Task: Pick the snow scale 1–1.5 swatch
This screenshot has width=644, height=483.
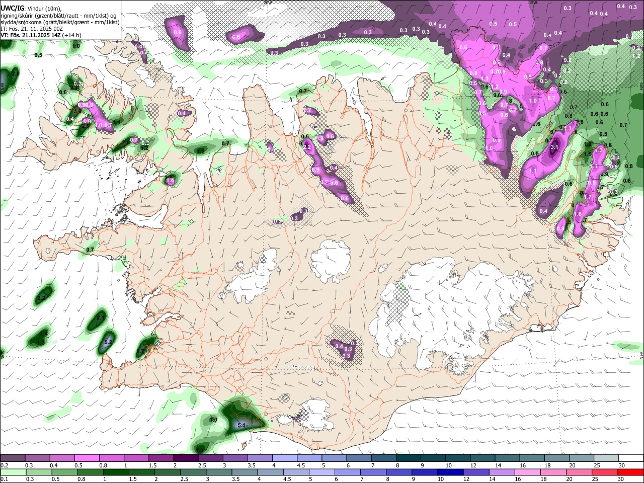Action: [x=136, y=458]
